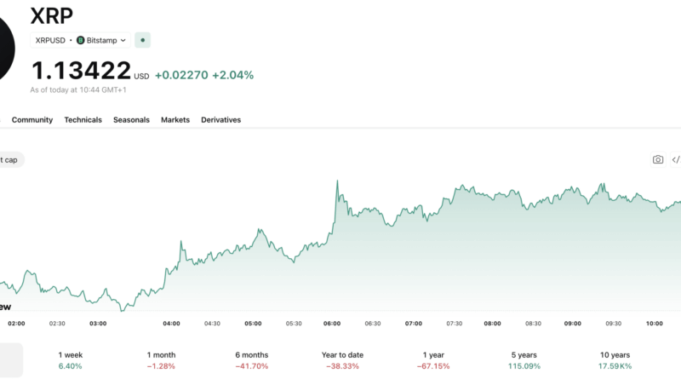Pick the 10 years performance range
This screenshot has width=681, height=379.
(x=615, y=360)
